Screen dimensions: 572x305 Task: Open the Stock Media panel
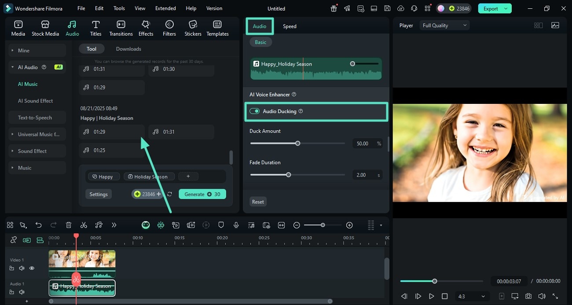tap(45, 28)
